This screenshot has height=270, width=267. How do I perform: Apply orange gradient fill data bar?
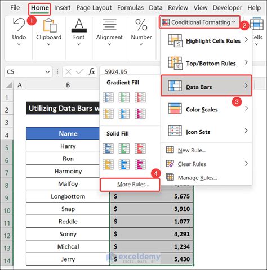[108, 114]
